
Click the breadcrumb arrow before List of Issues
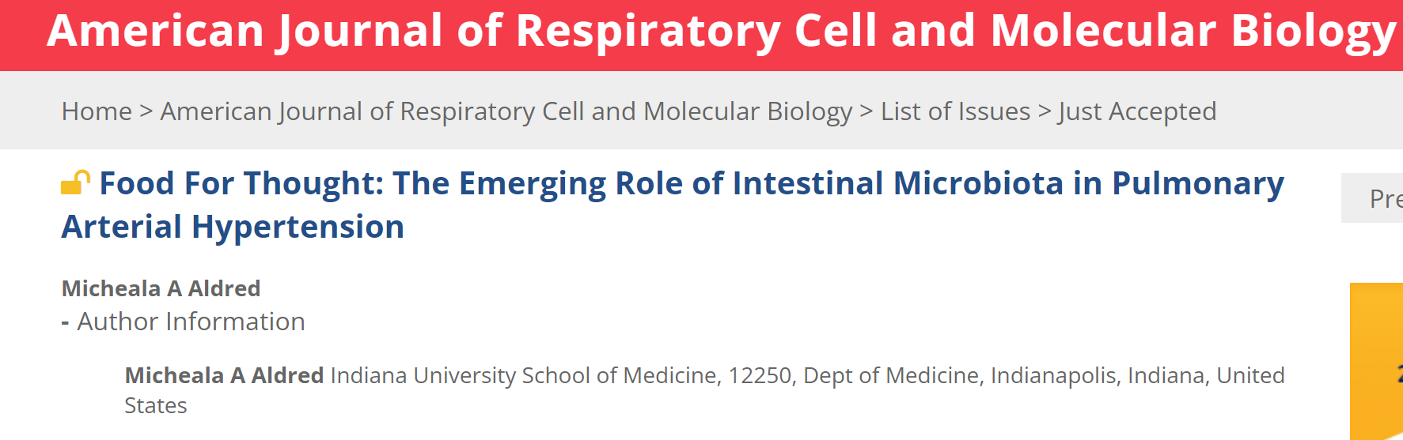click(x=866, y=111)
